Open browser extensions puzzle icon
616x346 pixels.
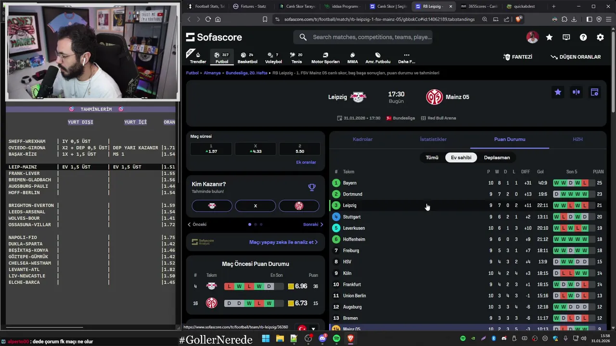[565, 19]
